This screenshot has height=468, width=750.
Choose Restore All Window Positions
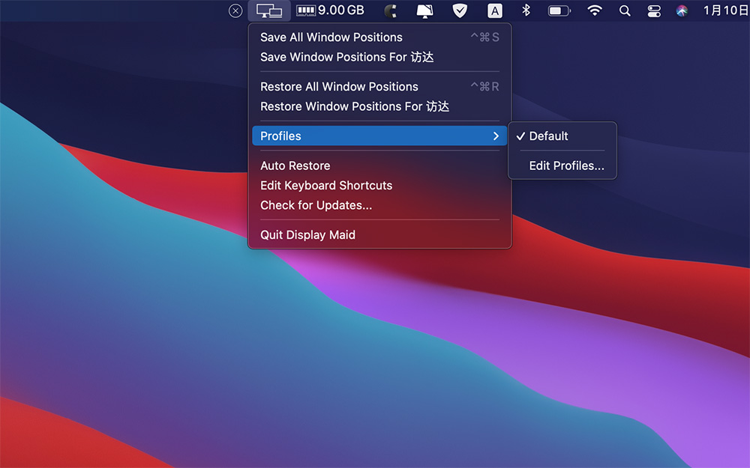coord(379,86)
